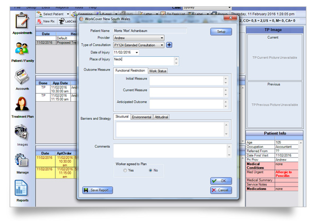Click the LabCase toolbar icon
Screen dimensions: 315x221
tap(61, 21)
